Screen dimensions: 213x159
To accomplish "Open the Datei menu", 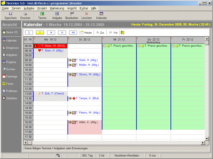I will [5, 8].
